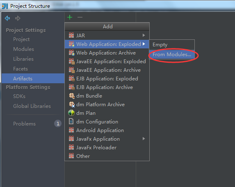Click the IntelliJ logo in title bar
Screen dimensions: 235x187
[x=5, y=6]
